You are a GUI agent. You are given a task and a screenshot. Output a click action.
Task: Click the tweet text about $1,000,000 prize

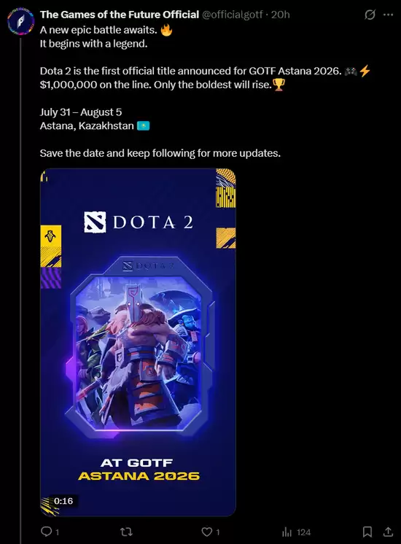[156, 85]
